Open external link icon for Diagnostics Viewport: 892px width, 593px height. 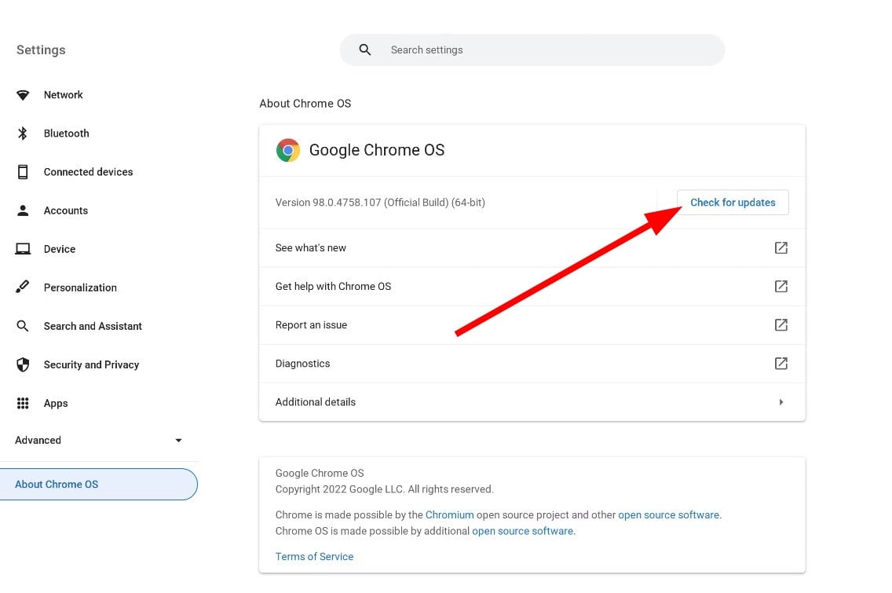tap(781, 364)
